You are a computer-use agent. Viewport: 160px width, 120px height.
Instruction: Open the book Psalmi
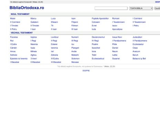coord(95,44)
